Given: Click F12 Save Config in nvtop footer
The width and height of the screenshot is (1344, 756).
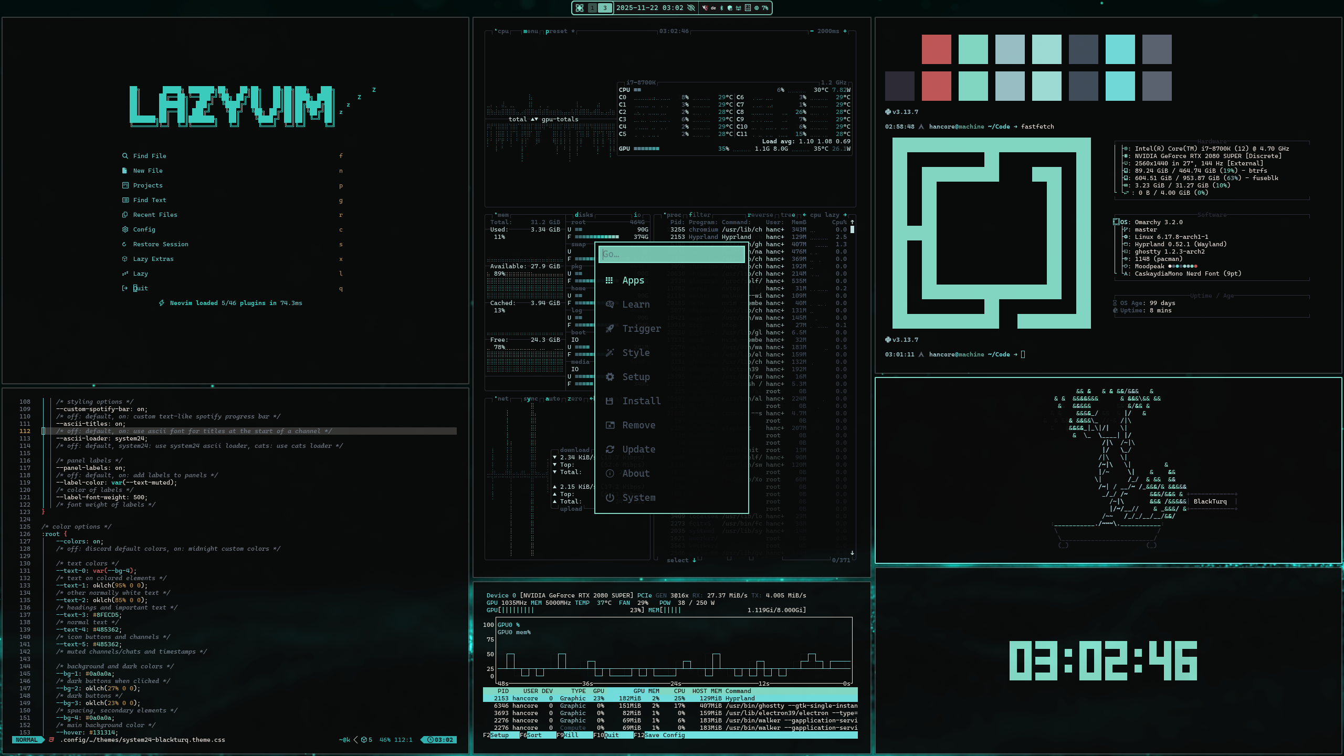Looking at the screenshot, I should pyautogui.click(x=659, y=735).
